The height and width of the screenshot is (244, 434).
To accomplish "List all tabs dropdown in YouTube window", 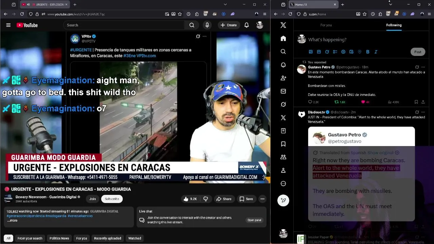I will coord(225,4).
